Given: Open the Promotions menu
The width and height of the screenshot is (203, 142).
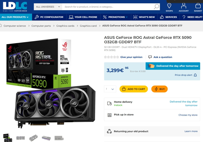Looking at the screenshot, I should pos(115,17).
